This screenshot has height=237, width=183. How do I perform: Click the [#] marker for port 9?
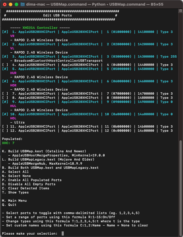5,102
